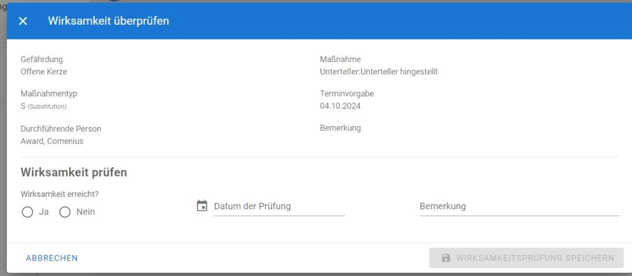Screen dimensions: 632x276
Task: Click the person name Award, Comenius
Action: coord(52,141)
